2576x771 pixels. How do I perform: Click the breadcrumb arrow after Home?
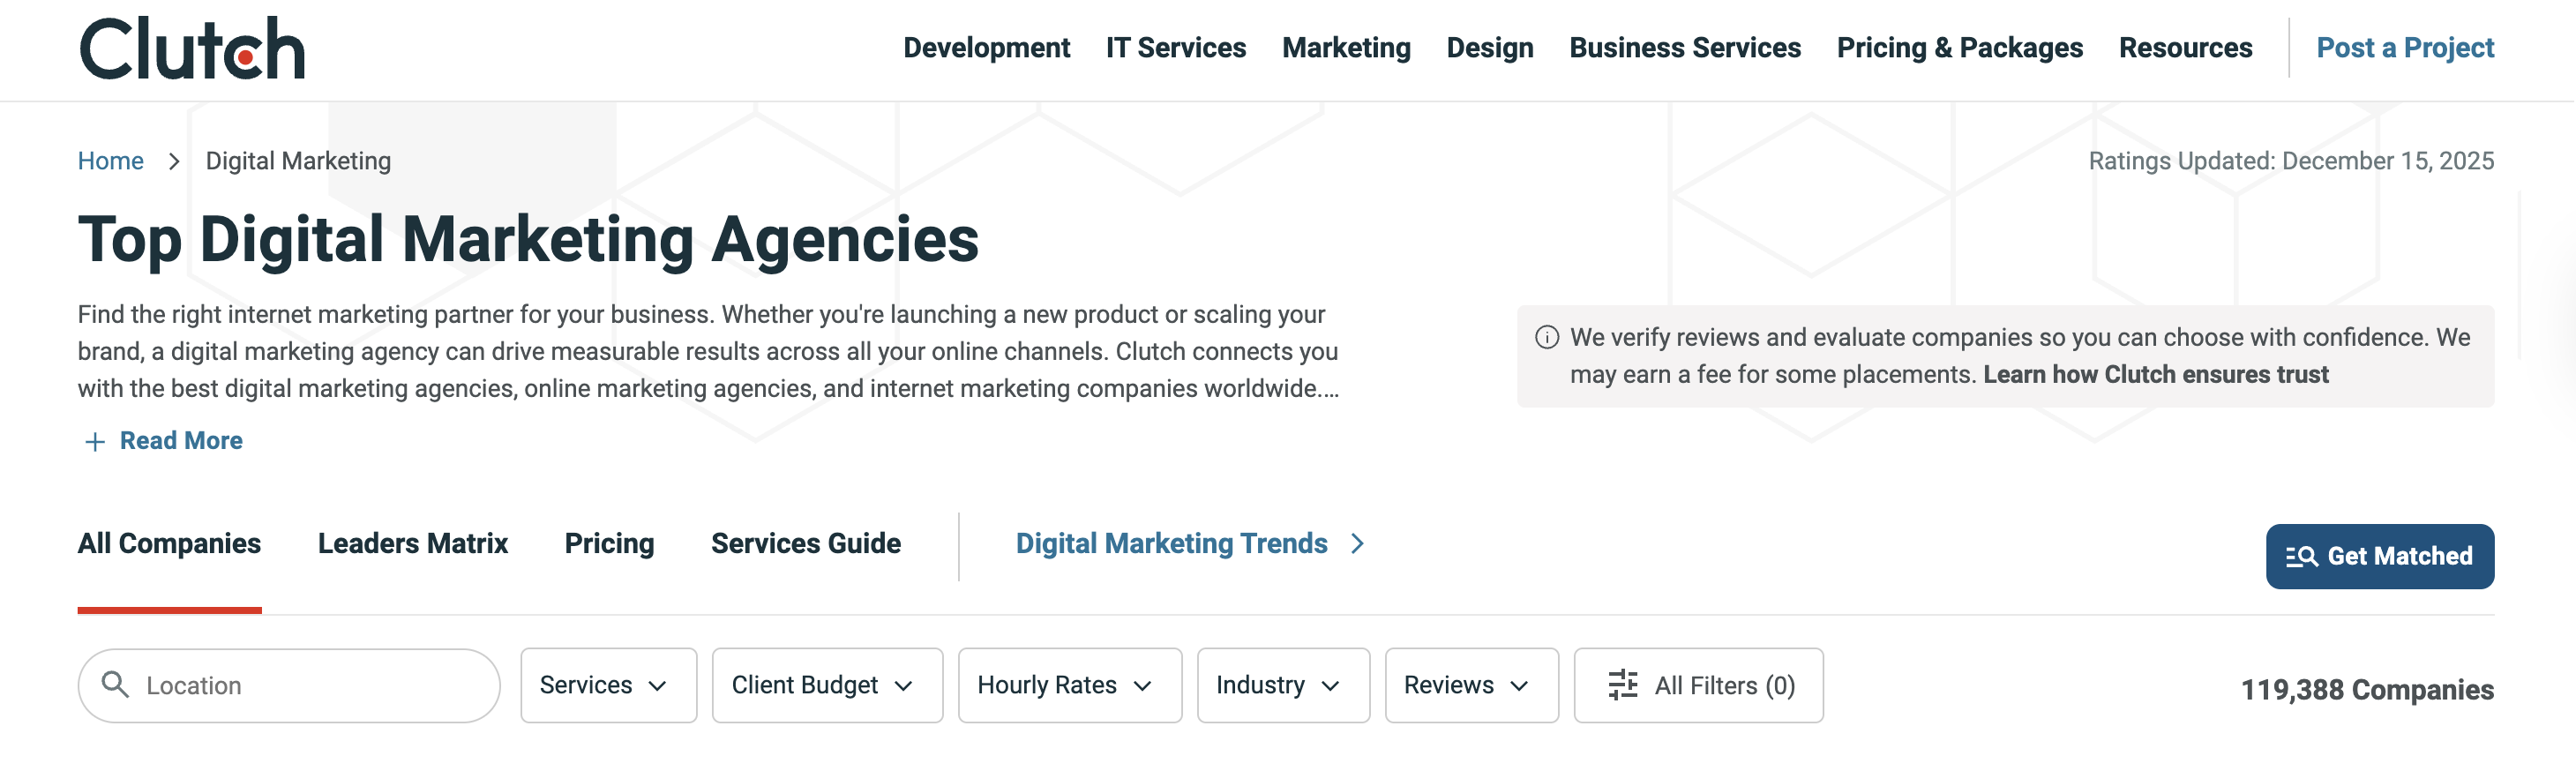click(x=174, y=161)
